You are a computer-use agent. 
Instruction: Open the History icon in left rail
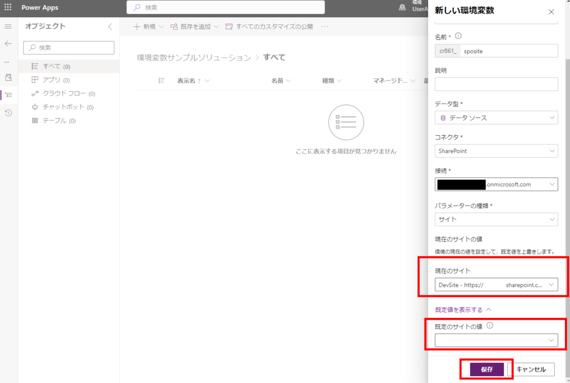click(8, 113)
